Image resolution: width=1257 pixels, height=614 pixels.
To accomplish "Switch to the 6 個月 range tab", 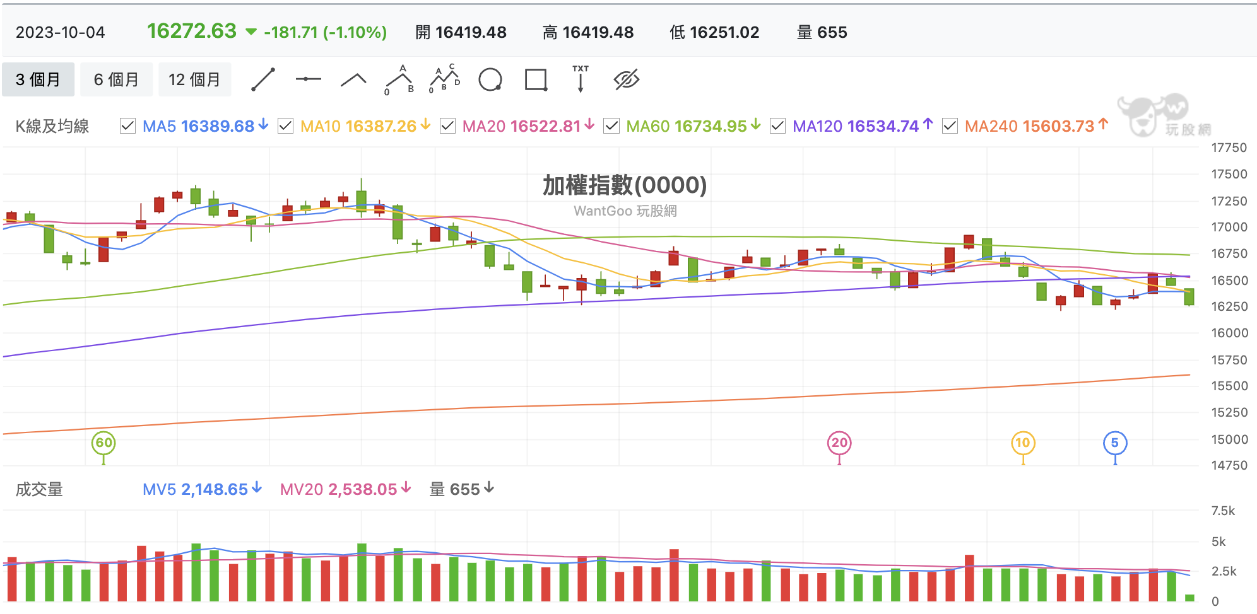I will tap(116, 79).
